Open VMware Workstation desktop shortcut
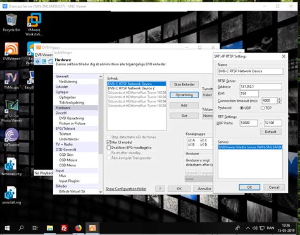The image size is (300, 235). tap(34, 24)
